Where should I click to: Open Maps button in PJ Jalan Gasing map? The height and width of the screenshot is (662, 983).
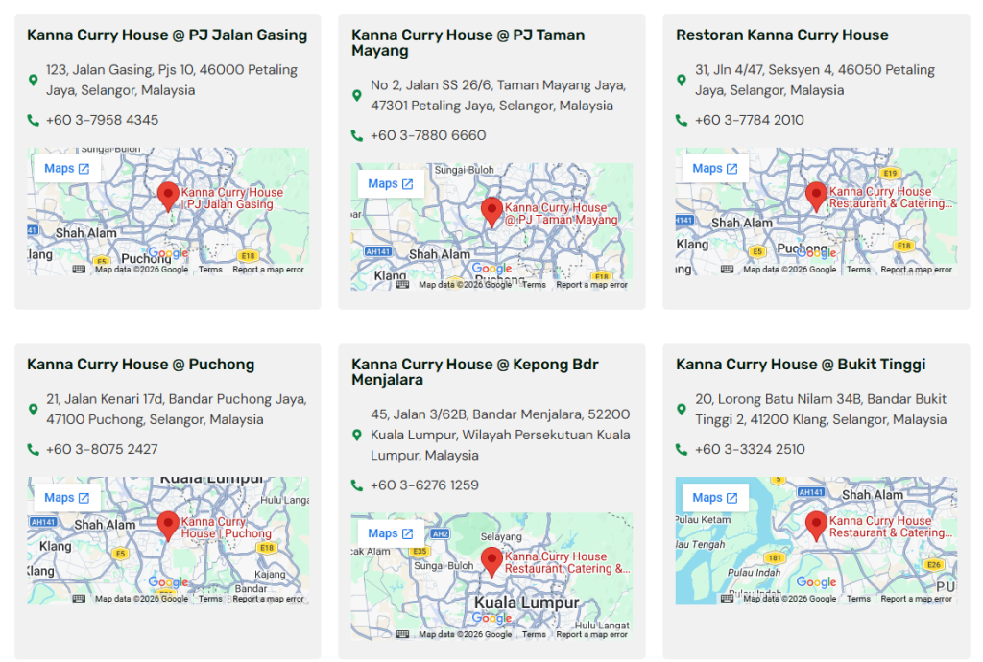[x=67, y=169]
